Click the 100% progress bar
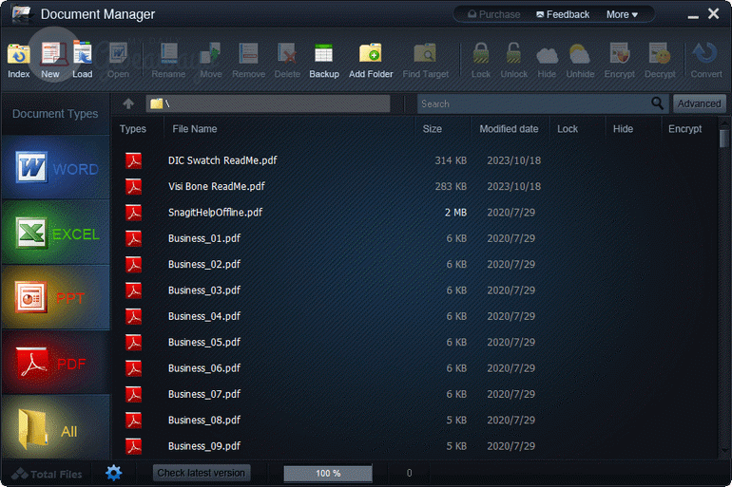The width and height of the screenshot is (732, 487). pyautogui.click(x=328, y=473)
